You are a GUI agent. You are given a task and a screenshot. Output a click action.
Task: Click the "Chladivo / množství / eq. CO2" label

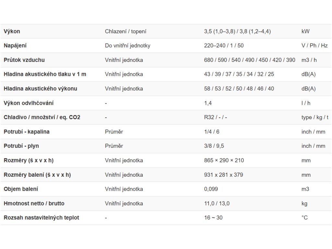tap(42, 117)
